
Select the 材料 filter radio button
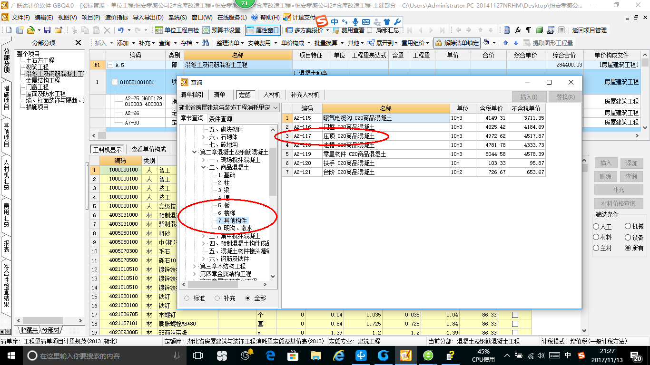(596, 237)
